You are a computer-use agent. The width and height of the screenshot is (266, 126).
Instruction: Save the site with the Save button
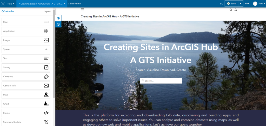click(x=231, y=4)
